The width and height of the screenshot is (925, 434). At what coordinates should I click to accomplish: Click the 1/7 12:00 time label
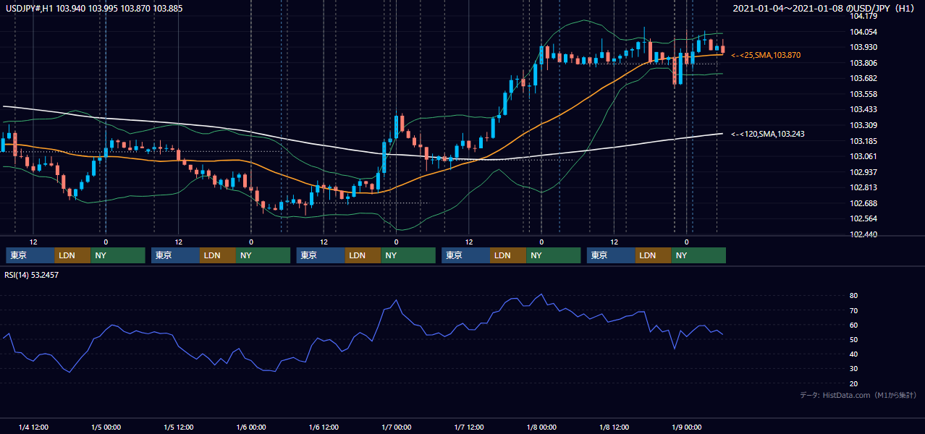pyautogui.click(x=469, y=427)
